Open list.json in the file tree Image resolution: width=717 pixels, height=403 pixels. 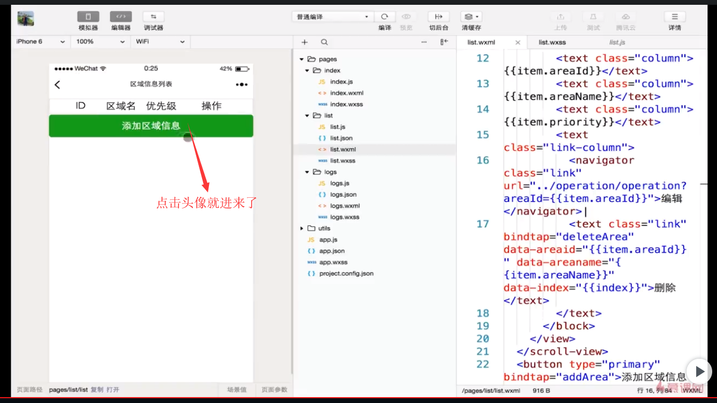(x=341, y=138)
